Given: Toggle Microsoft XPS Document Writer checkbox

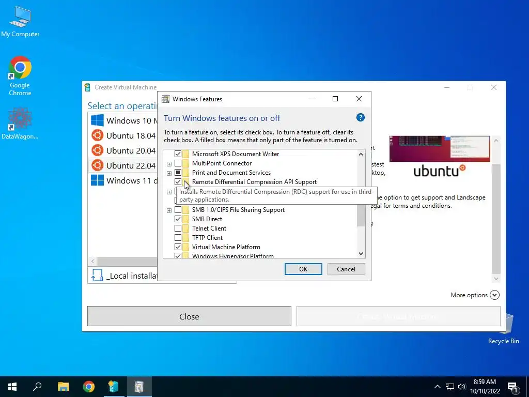Looking at the screenshot, I should [178, 154].
